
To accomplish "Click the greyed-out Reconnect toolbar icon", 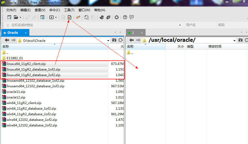I will (x=28, y=17).
